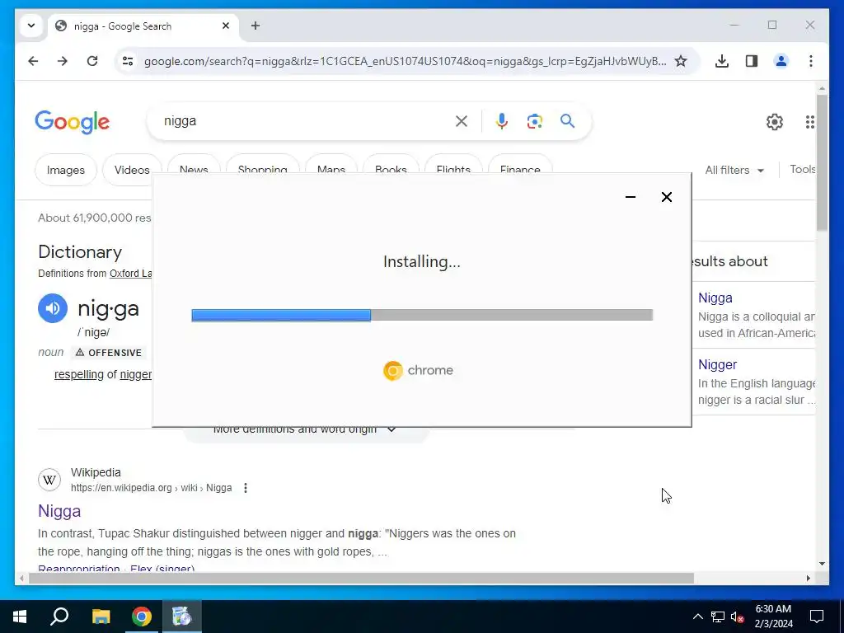This screenshot has width=844, height=633.
Task: Open Chrome's three-dot menu
Action: click(811, 61)
